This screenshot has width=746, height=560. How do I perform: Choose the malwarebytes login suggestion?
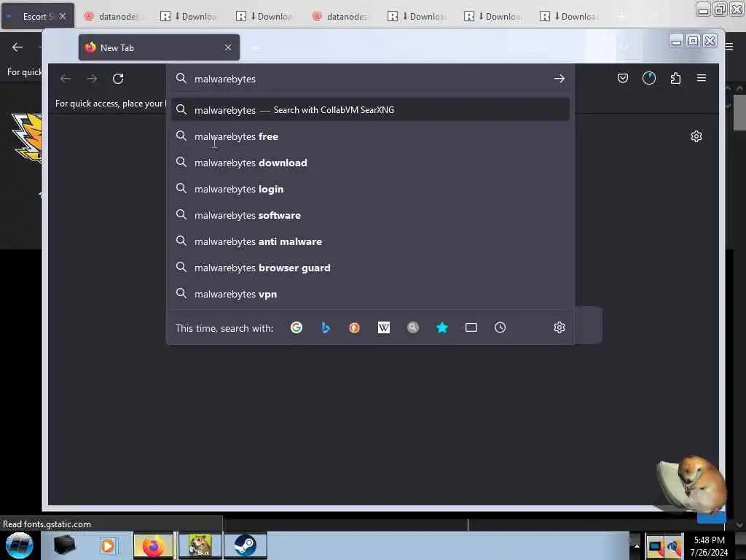click(371, 189)
